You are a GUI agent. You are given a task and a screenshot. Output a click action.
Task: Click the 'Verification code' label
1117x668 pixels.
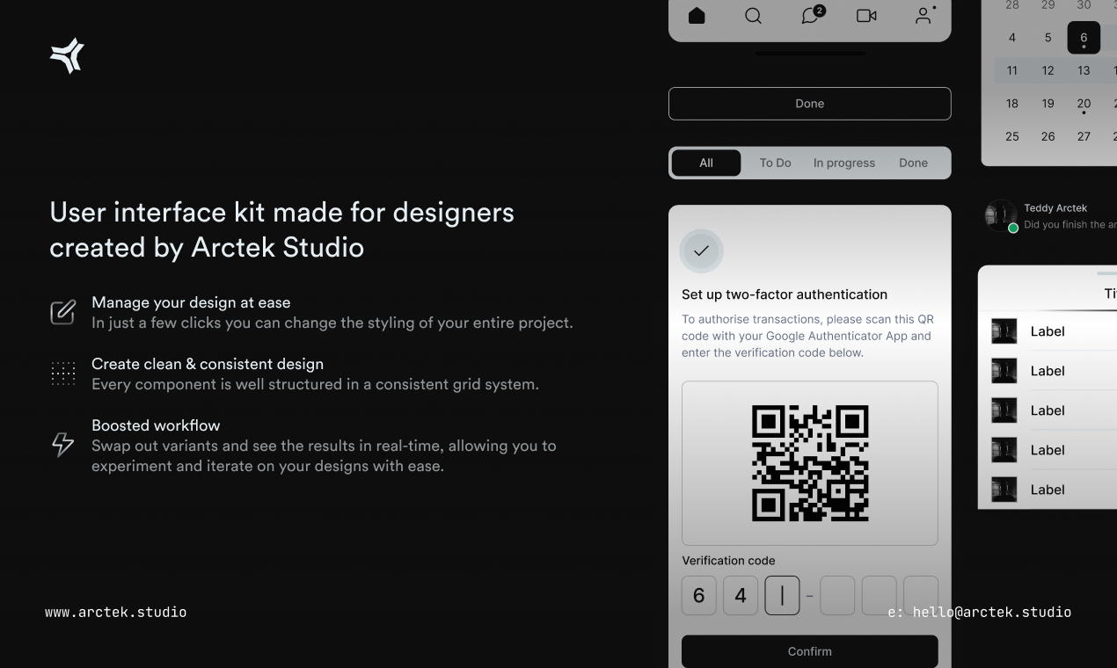pos(728,561)
